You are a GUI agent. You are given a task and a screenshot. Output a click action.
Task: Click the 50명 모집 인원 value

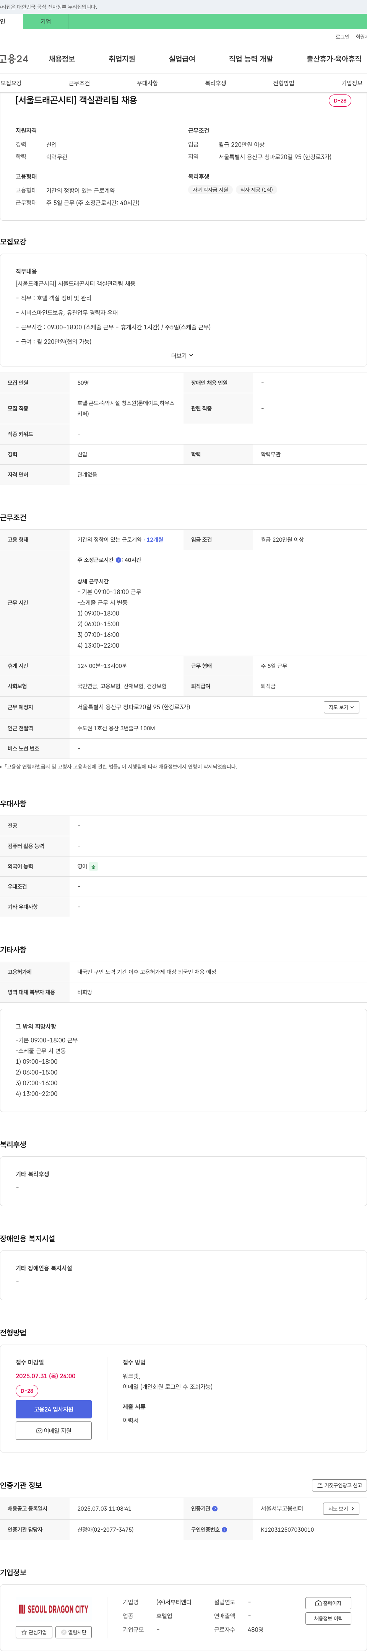pos(83,383)
